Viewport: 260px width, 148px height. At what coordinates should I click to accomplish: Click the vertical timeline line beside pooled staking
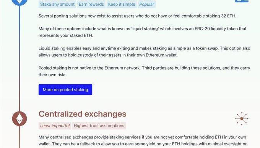tap(19, 58)
